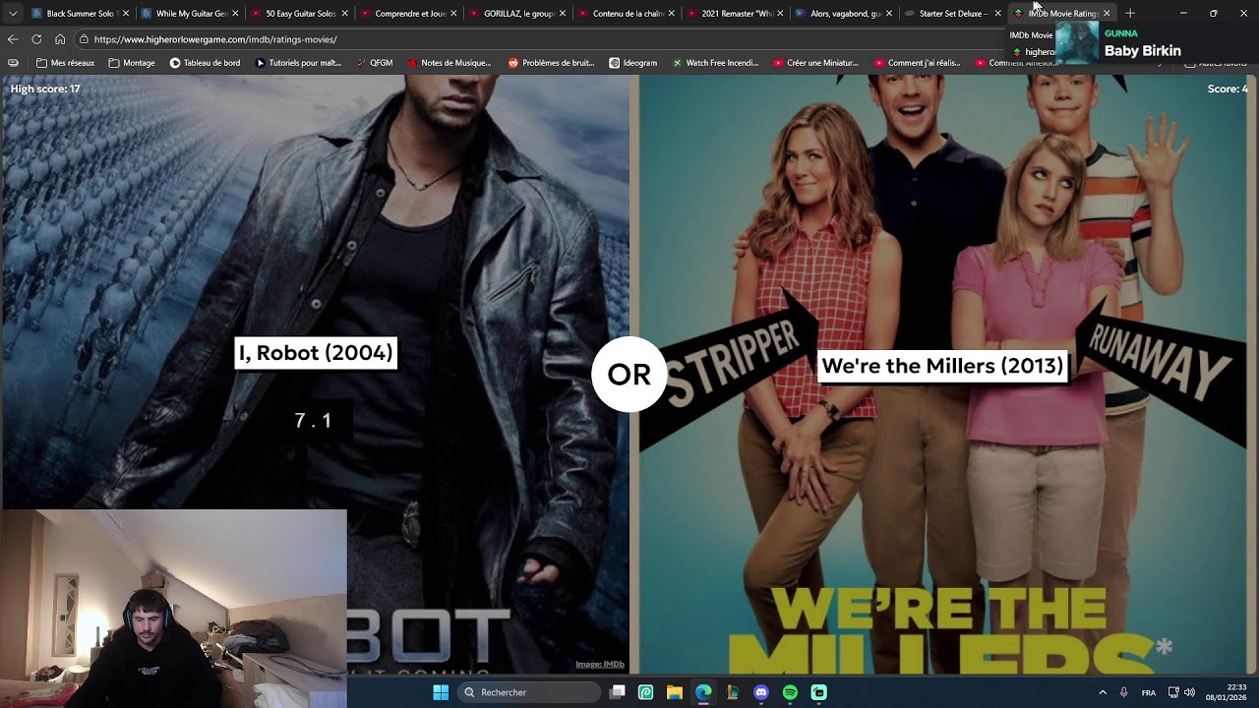The width and height of the screenshot is (1259, 708).
Task: Switch to the GORILLAZ, le groupe tab
Action: (x=516, y=14)
